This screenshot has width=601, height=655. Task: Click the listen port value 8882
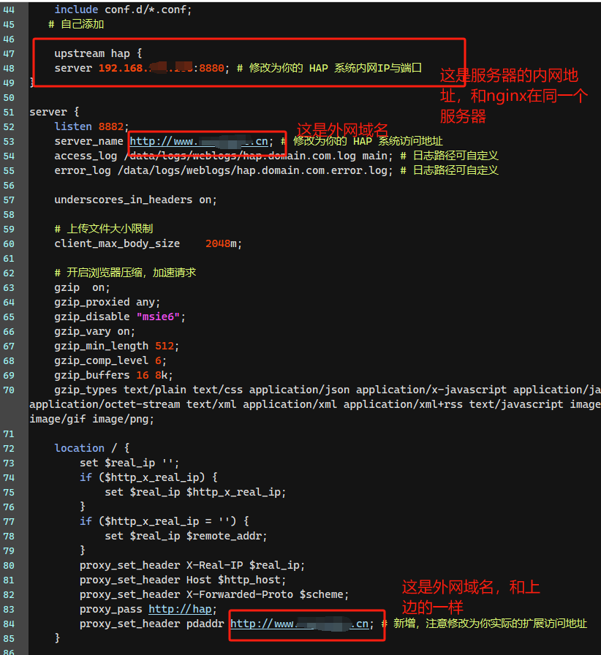click(113, 126)
